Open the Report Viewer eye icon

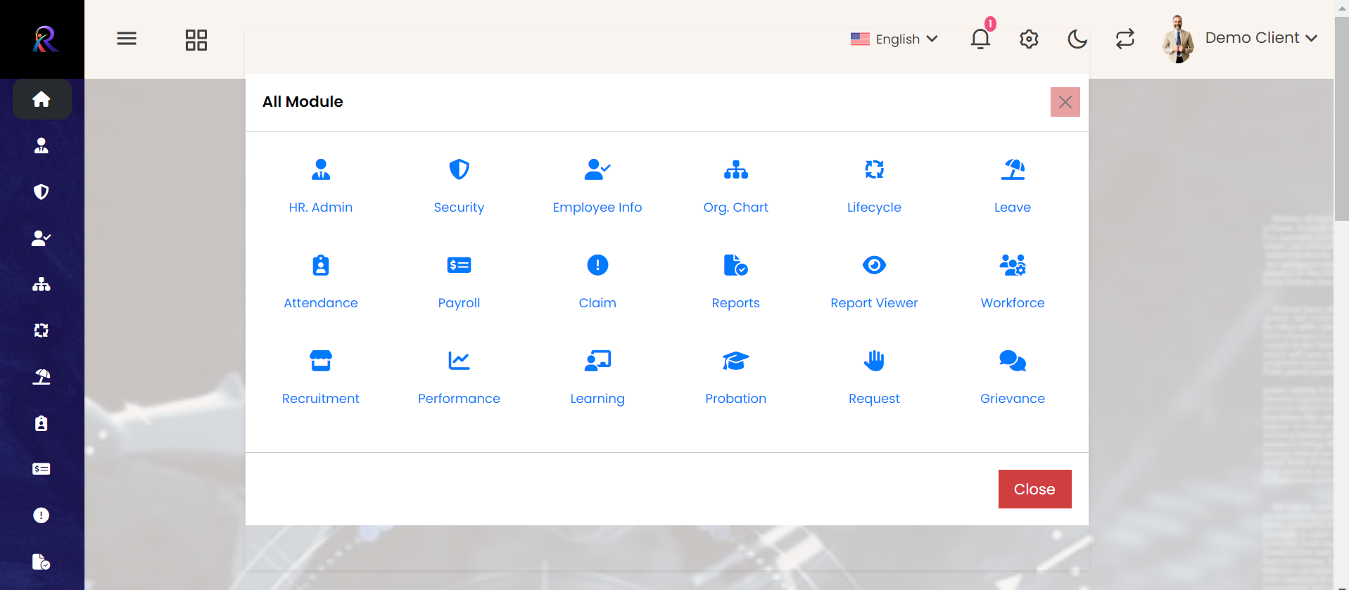click(874, 266)
